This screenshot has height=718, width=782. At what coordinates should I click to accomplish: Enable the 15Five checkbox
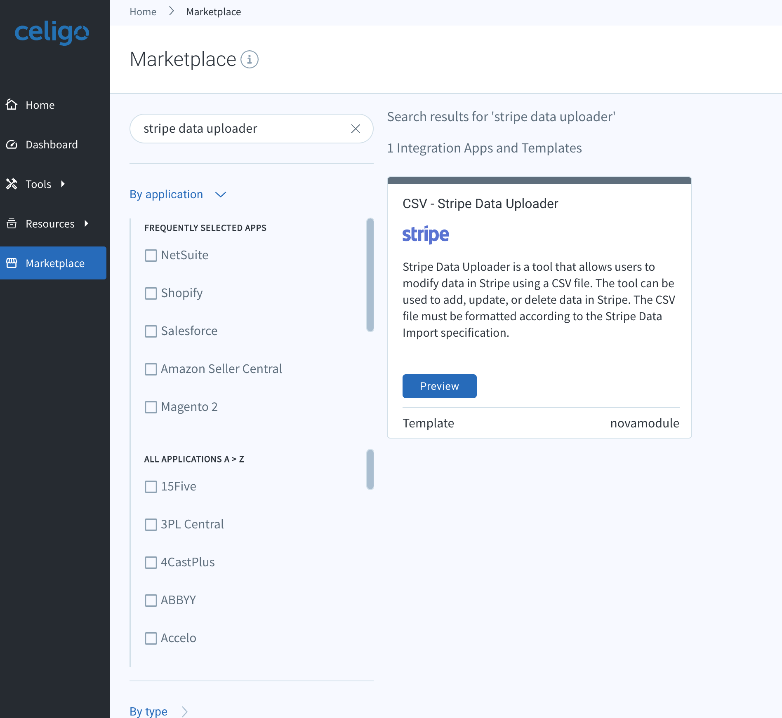click(x=151, y=486)
